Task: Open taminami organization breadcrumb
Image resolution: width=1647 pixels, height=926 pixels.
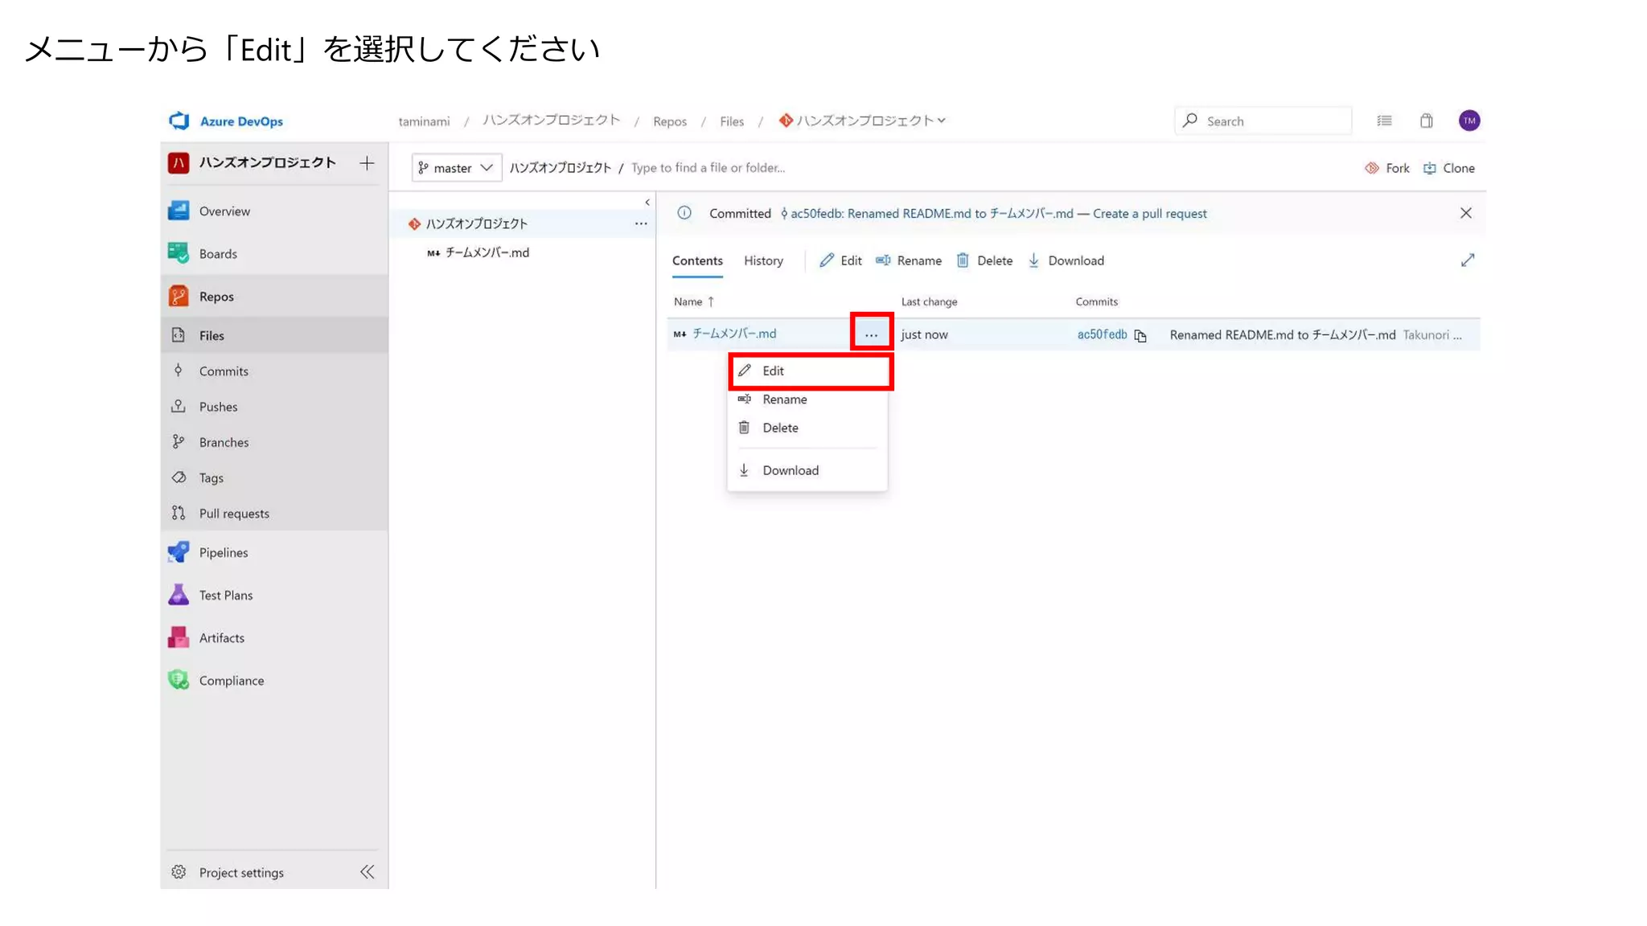Action: [x=424, y=121]
